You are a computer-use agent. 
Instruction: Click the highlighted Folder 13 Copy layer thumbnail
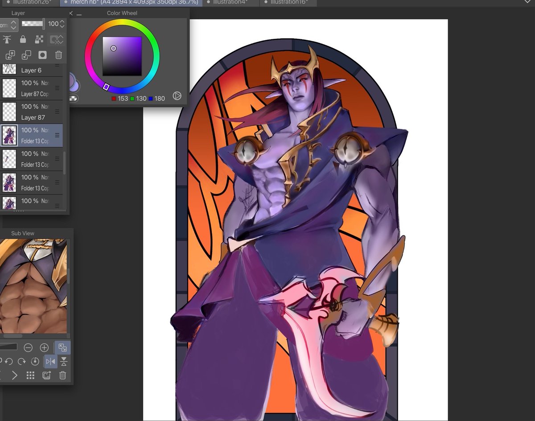[x=9, y=136]
